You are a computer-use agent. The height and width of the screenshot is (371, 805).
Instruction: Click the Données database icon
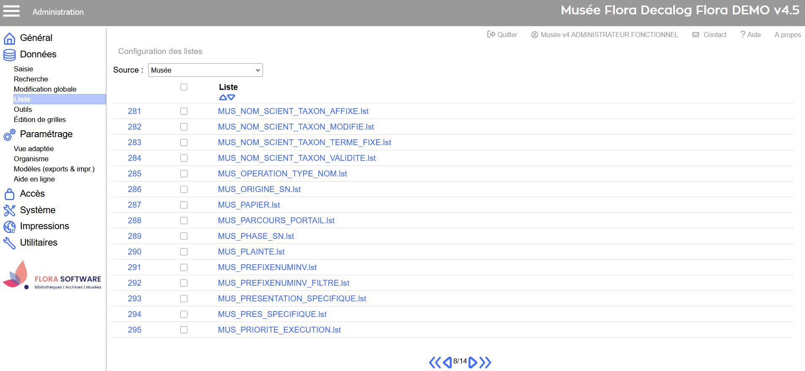point(9,55)
